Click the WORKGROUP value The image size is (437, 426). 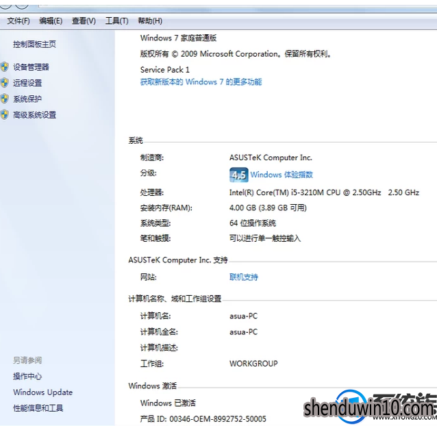point(253,364)
